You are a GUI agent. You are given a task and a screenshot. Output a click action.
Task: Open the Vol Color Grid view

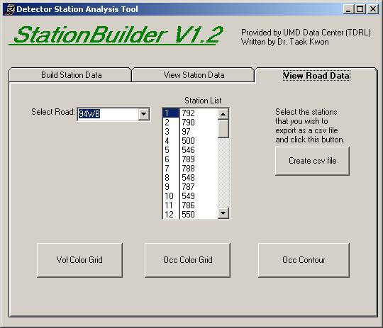pyautogui.click(x=79, y=260)
